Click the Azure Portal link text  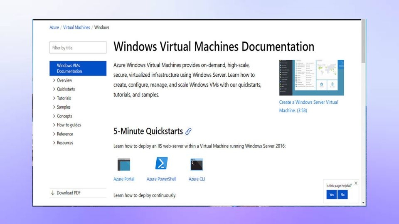click(x=124, y=179)
